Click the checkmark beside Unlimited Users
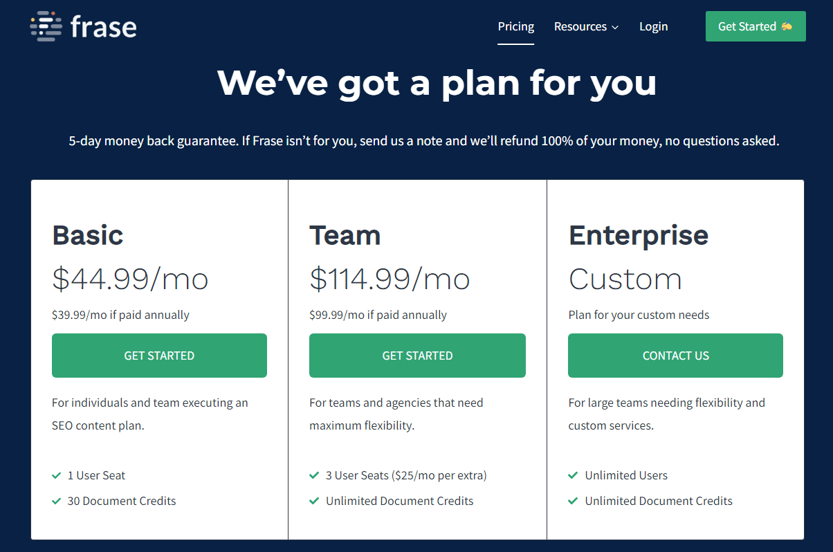Image resolution: width=833 pixels, height=552 pixels. (573, 475)
